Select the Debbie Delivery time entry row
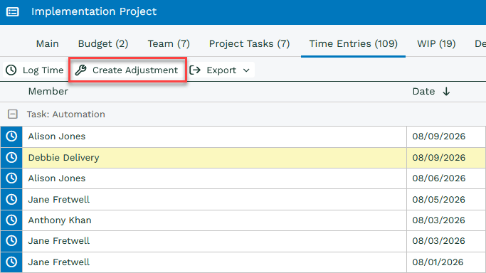 (243, 158)
